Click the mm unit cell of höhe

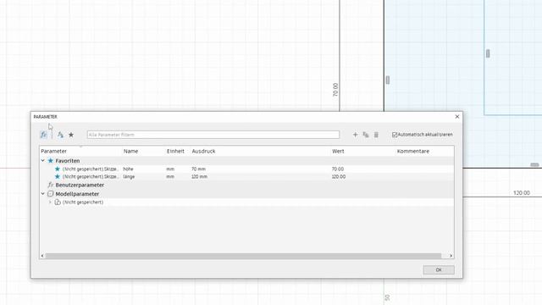pyautogui.click(x=170, y=169)
